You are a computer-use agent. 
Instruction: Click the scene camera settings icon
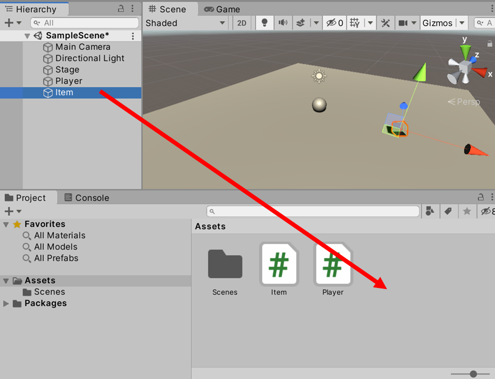(403, 23)
